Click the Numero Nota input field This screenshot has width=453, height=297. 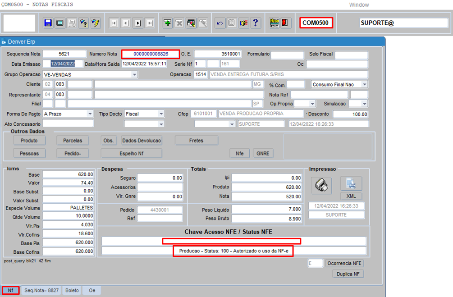(151, 54)
